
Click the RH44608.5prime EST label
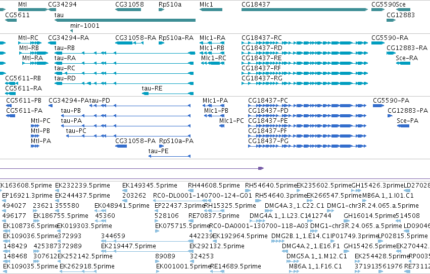pos(214,186)
